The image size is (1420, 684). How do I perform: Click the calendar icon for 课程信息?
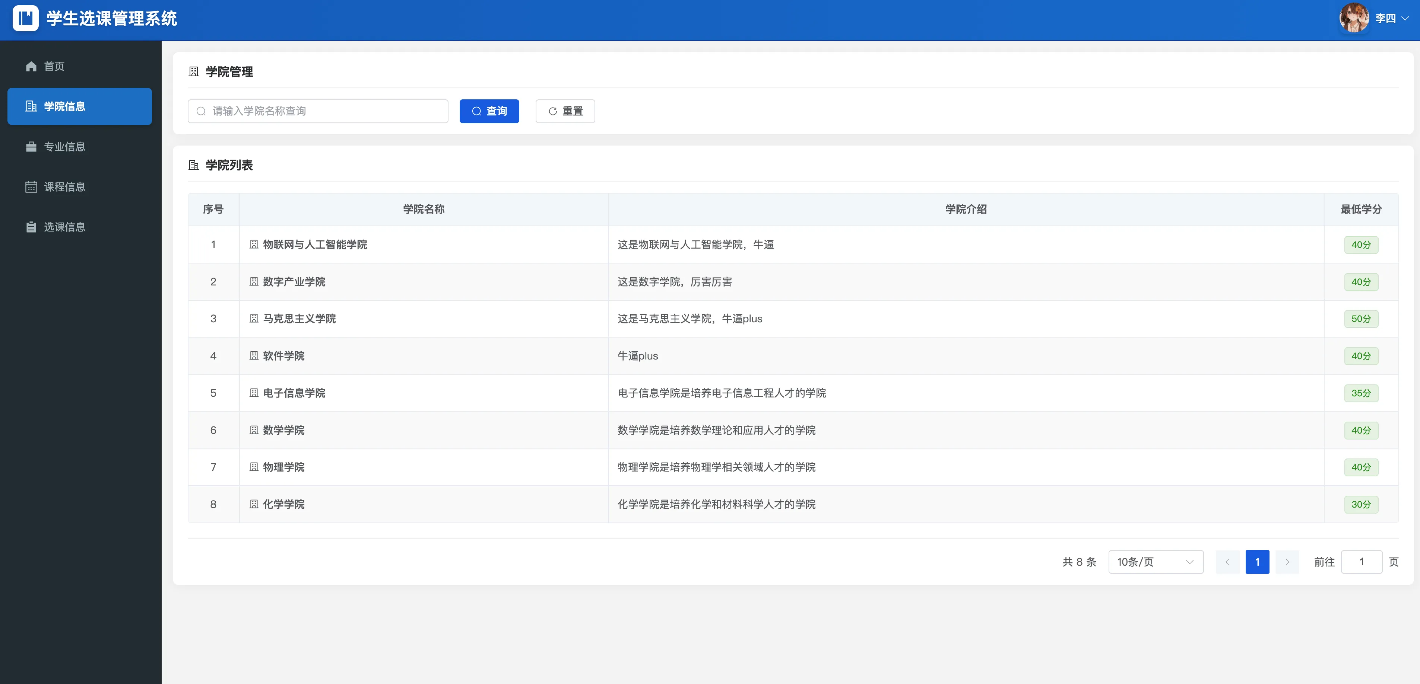31,187
